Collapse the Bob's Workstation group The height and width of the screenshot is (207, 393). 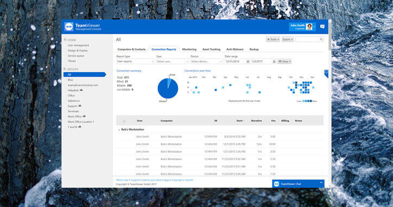click(x=119, y=130)
